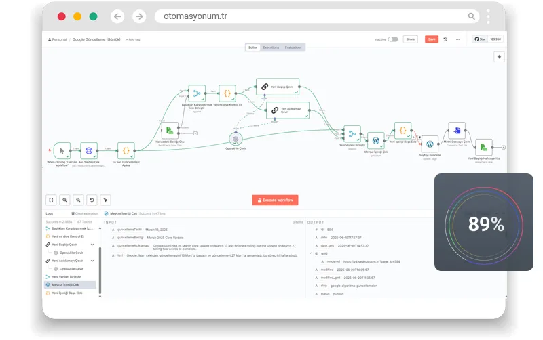Viewport: 543px width, 340px height.
Task: Select Başlıkları Karşılaştırmak log entry
Action: pyautogui.click(x=70, y=228)
